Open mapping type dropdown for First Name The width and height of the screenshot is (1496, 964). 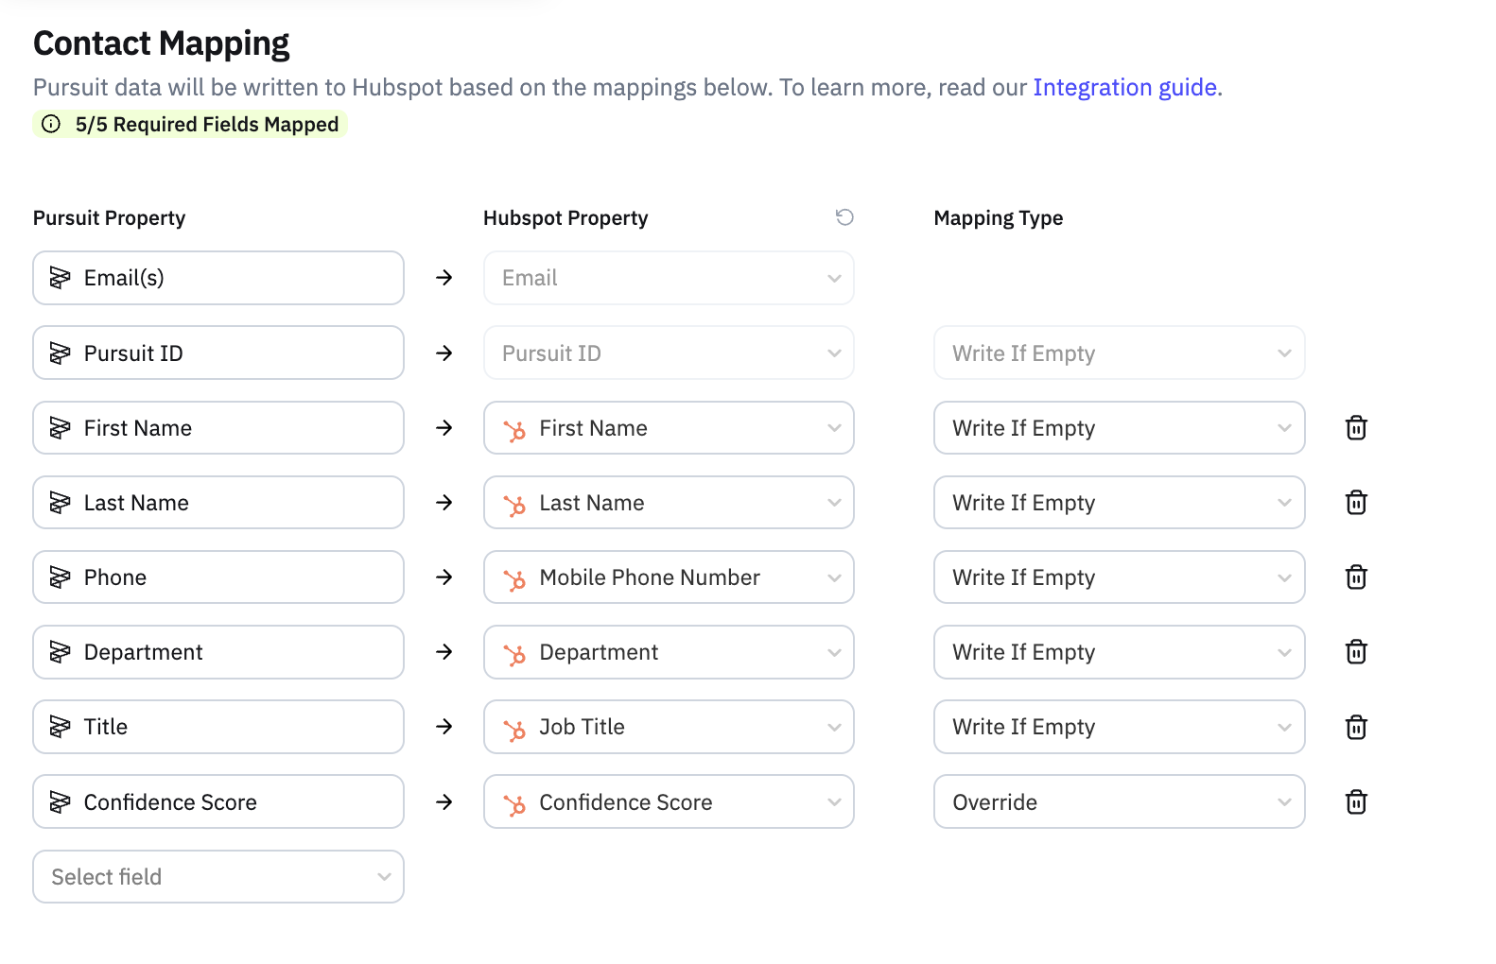point(1120,428)
